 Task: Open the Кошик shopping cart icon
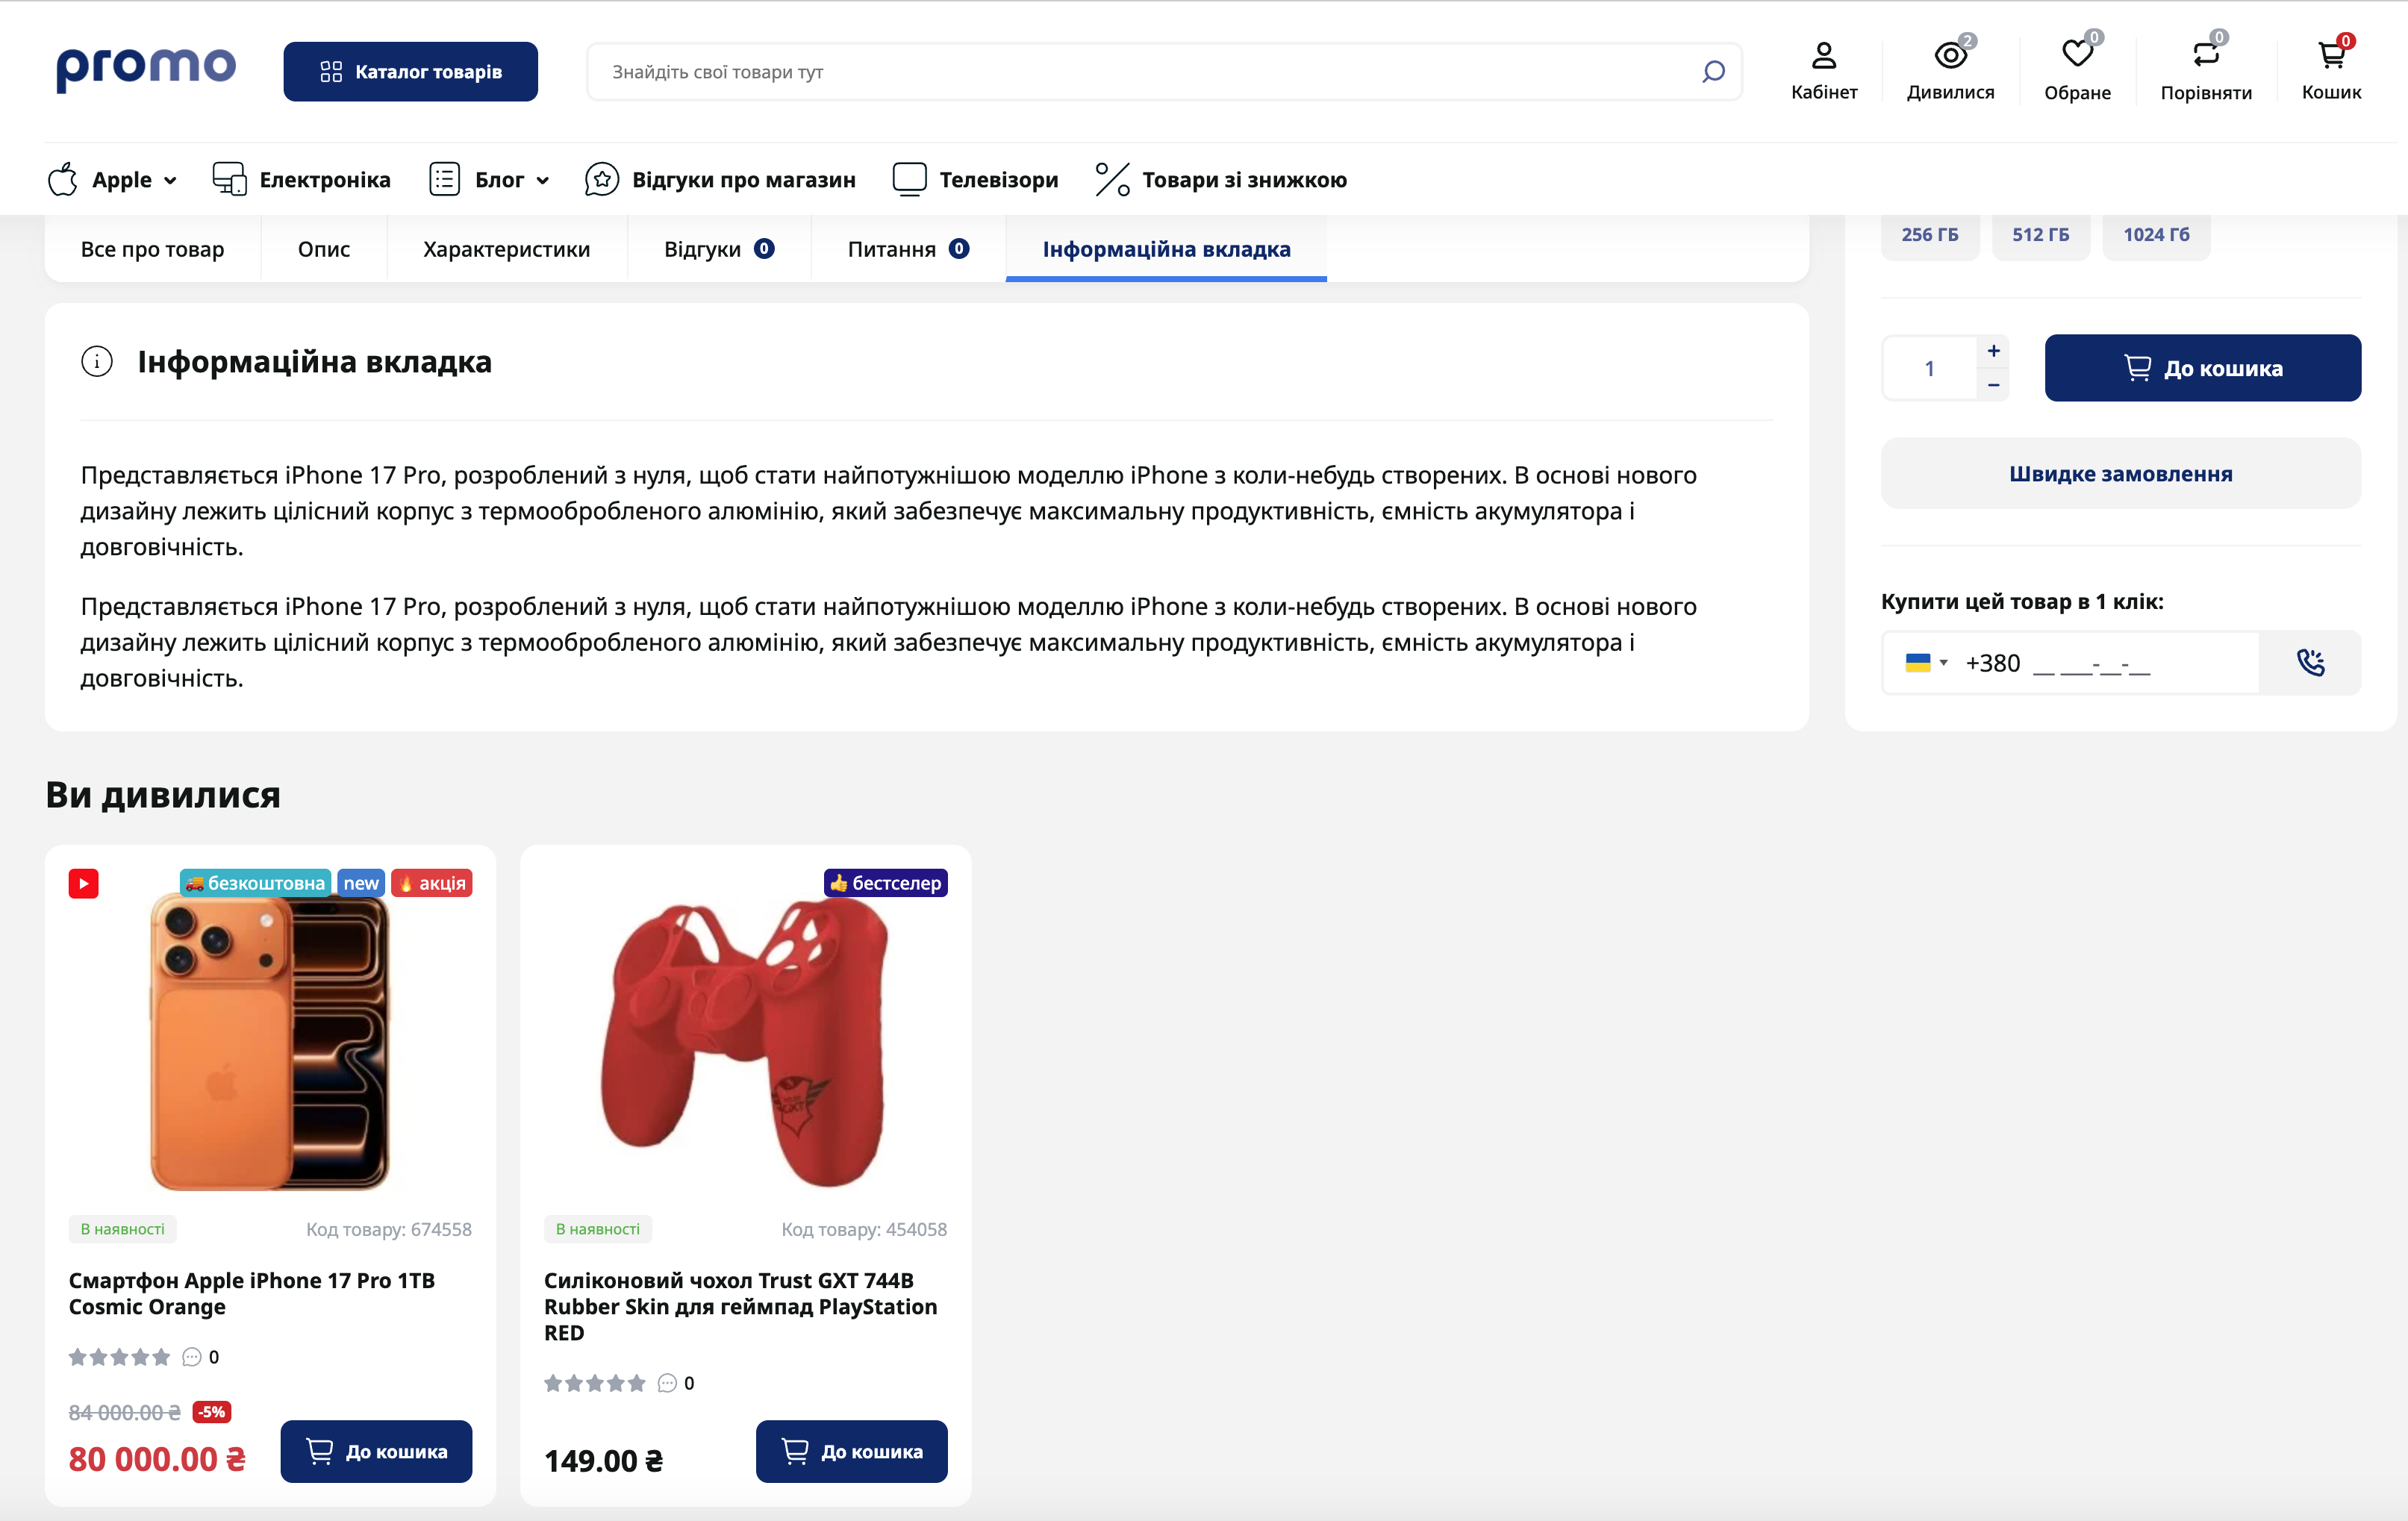(x=2330, y=56)
